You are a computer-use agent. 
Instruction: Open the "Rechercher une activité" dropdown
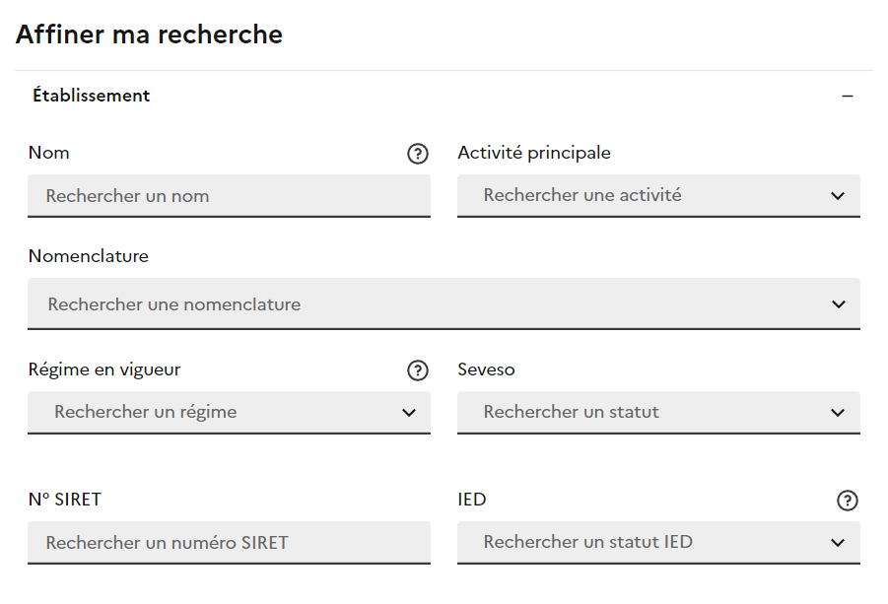(x=641, y=196)
